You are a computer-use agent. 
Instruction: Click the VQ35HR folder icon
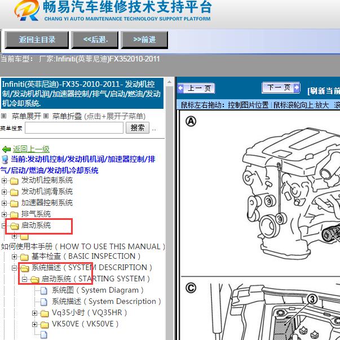point(45,313)
